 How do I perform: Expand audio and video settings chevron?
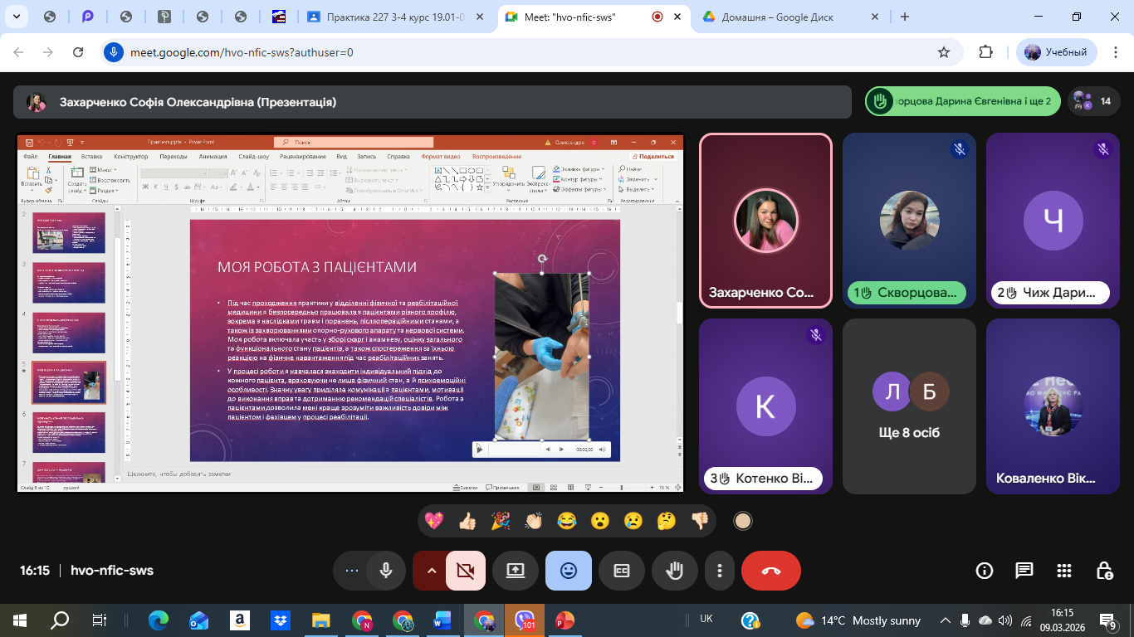(431, 571)
